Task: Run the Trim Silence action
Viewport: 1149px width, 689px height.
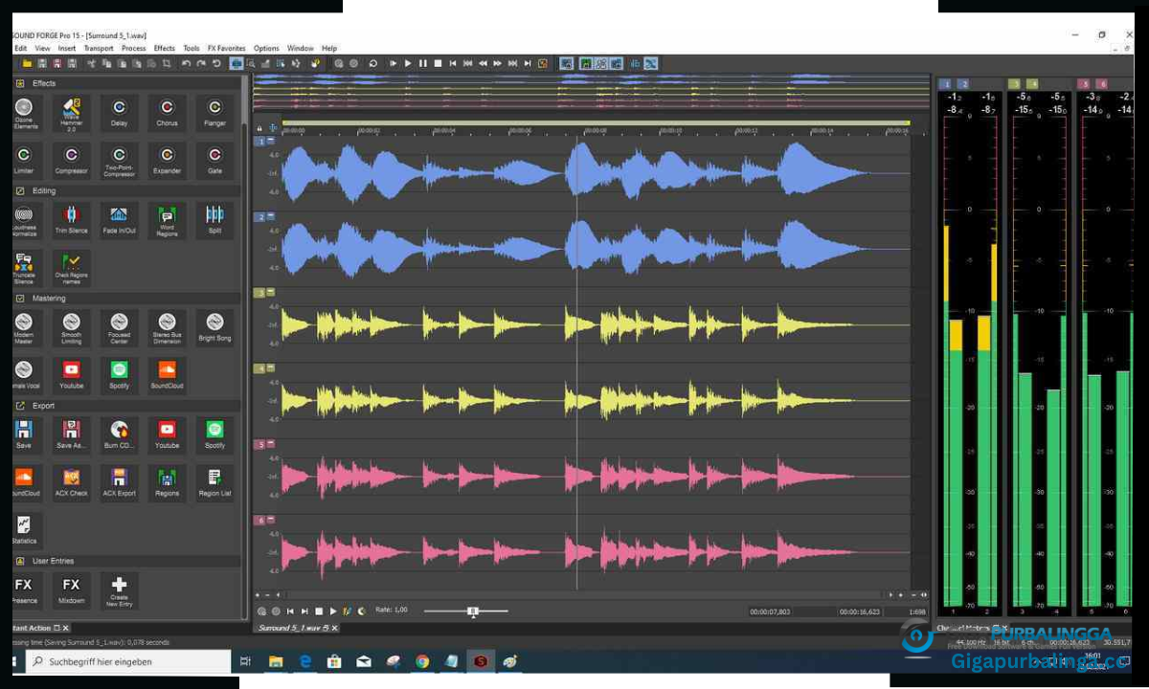Action: 71,219
